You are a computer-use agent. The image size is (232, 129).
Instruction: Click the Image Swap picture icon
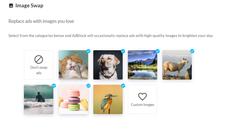tap(11, 5)
